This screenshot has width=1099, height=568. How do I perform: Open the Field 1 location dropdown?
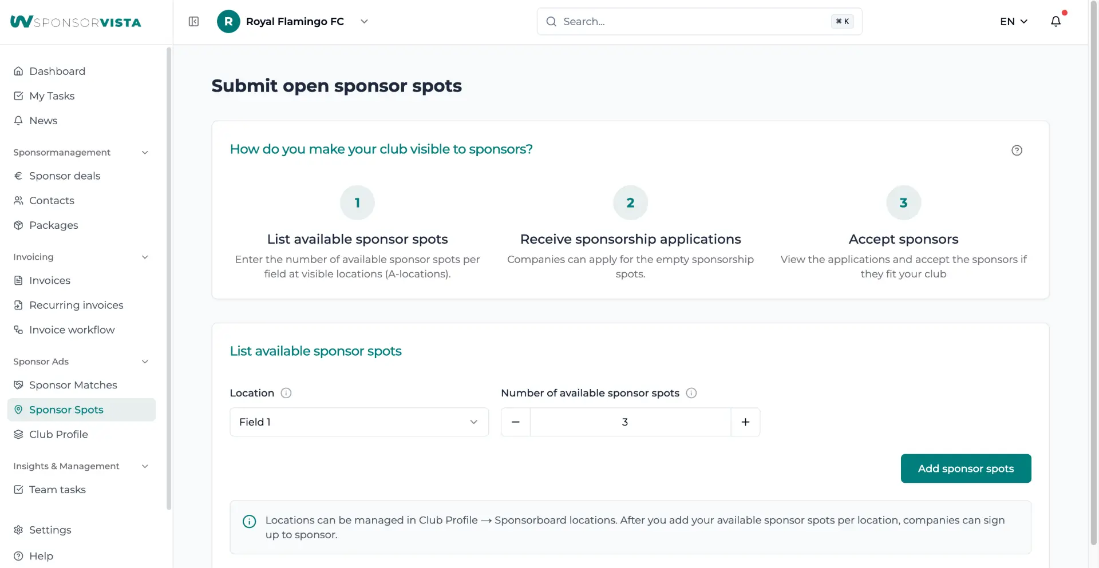[359, 422]
